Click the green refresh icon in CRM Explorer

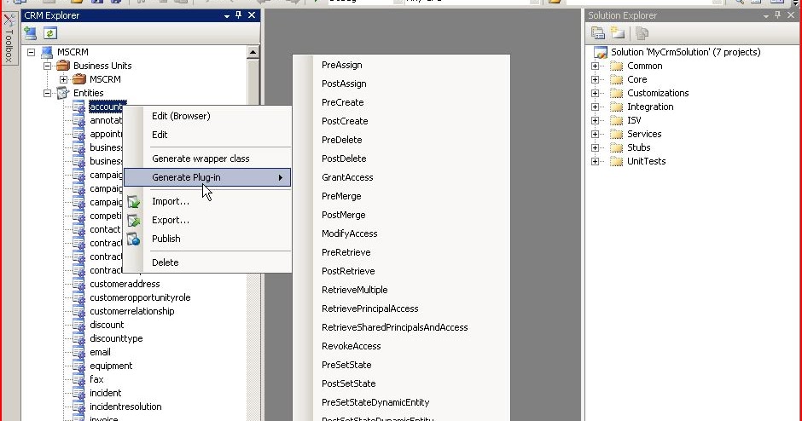tap(49, 34)
